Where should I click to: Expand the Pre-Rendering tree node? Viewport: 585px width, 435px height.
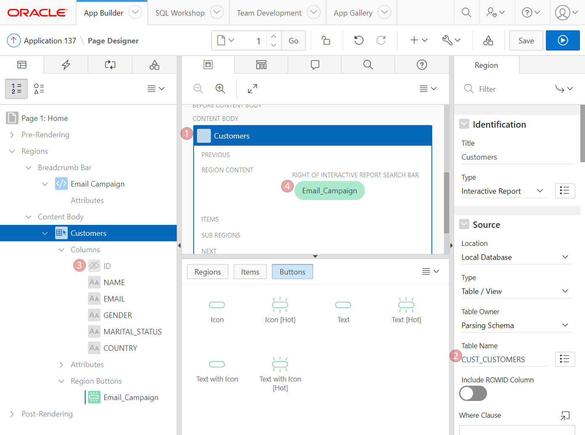point(12,135)
